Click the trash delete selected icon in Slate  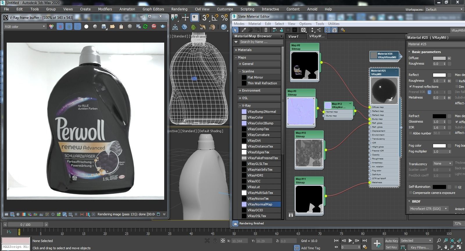click(x=266, y=30)
